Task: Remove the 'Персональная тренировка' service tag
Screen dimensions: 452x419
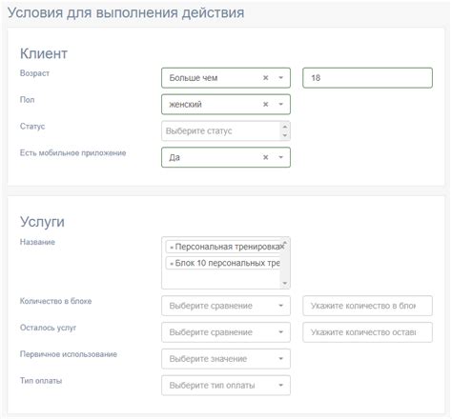Action: tap(172, 247)
